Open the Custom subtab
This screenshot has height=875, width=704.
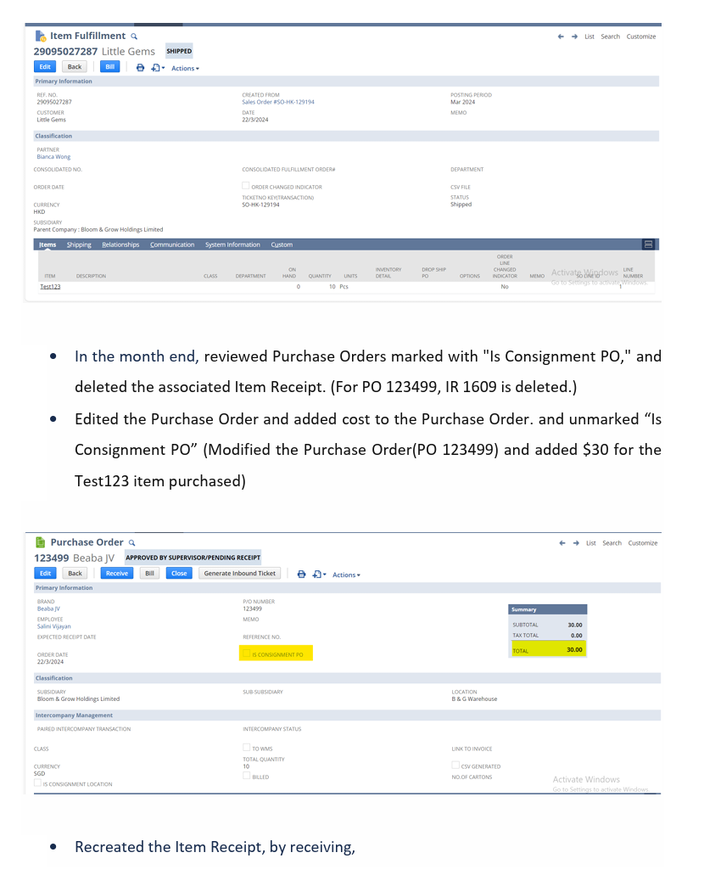pyautogui.click(x=282, y=245)
